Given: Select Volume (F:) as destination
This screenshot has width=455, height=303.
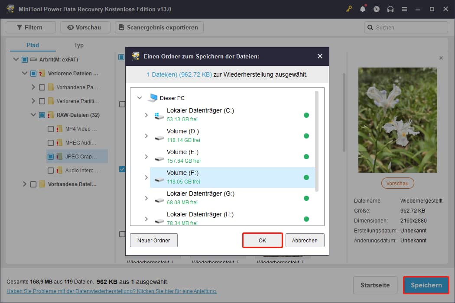Looking at the screenshot, I should (232, 177).
